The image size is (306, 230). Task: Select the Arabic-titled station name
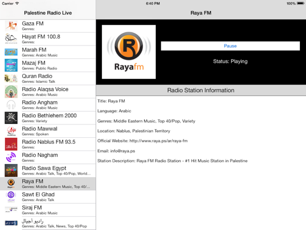[33, 221]
